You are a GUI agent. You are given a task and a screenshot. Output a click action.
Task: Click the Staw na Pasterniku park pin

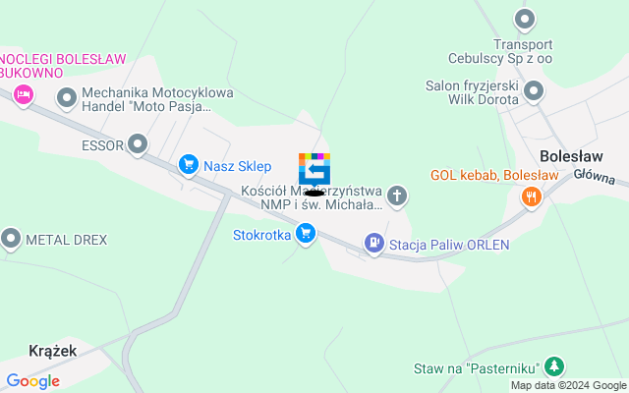pyautogui.click(x=554, y=366)
